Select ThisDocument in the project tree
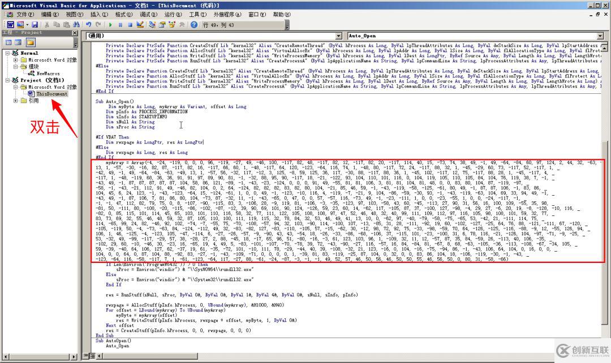 (52, 94)
